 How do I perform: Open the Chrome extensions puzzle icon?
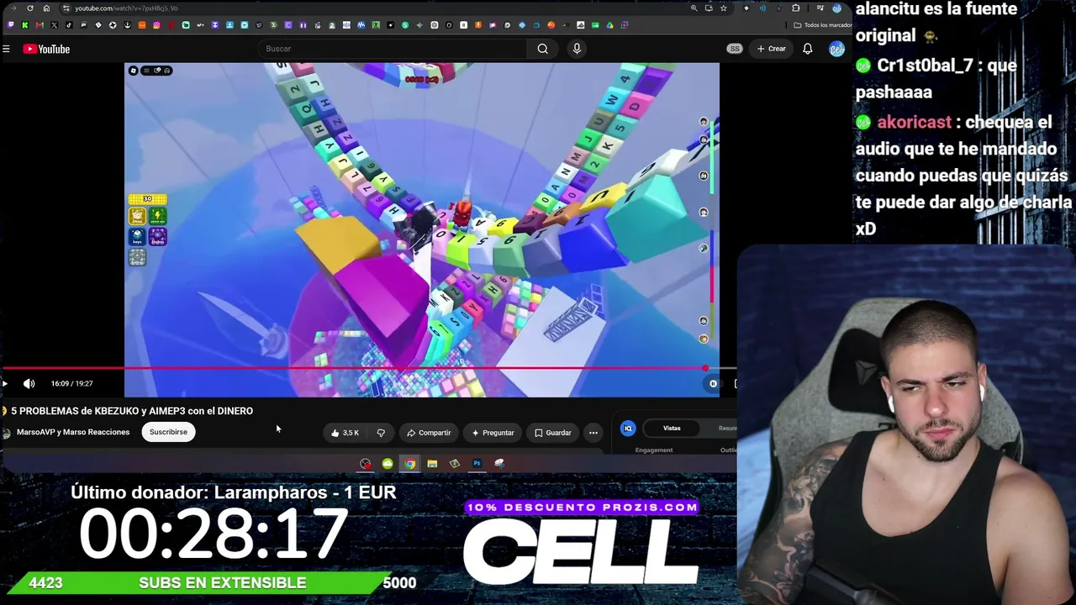click(795, 8)
